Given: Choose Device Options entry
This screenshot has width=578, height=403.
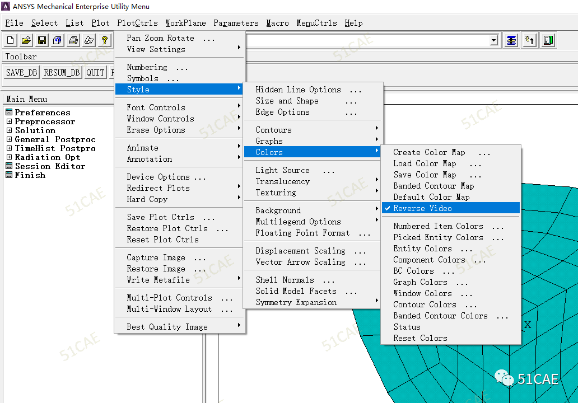Looking at the screenshot, I should [x=180, y=176].
